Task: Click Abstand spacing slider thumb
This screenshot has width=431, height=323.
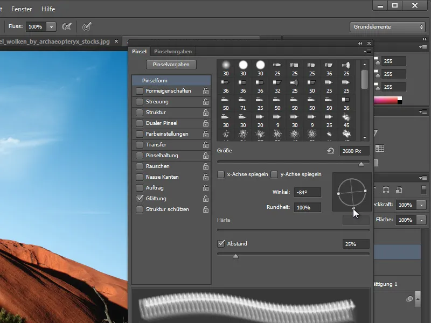Action: click(235, 257)
